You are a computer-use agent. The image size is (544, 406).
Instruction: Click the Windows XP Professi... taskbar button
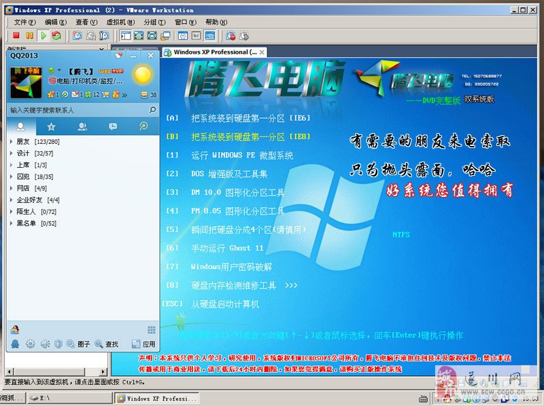157,399
